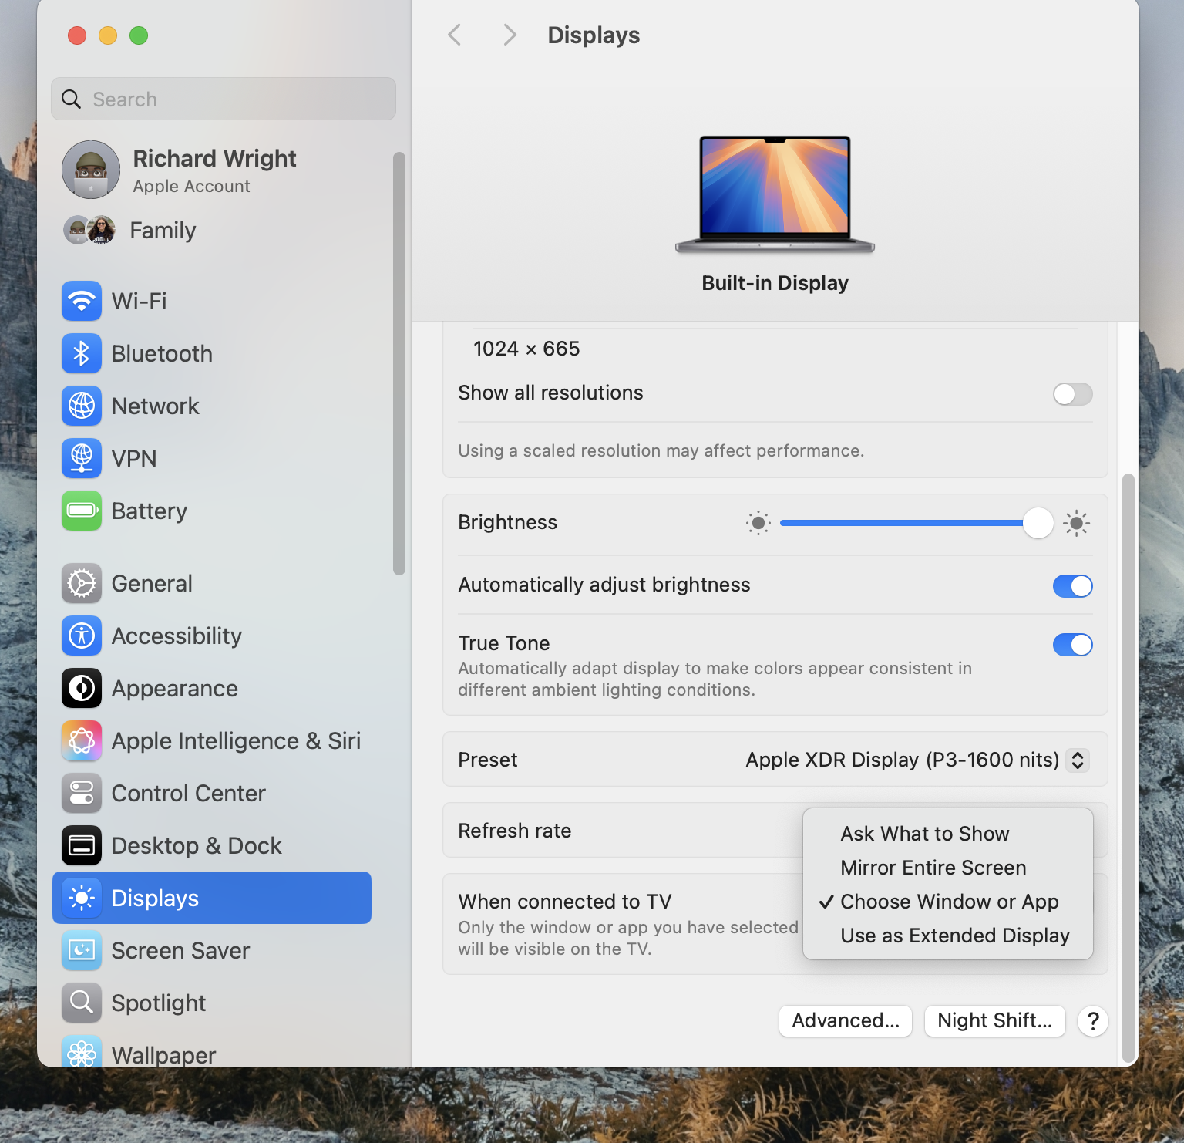Click the main pane vertical scrollbar
This screenshot has height=1143, width=1184.
tap(1128, 767)
